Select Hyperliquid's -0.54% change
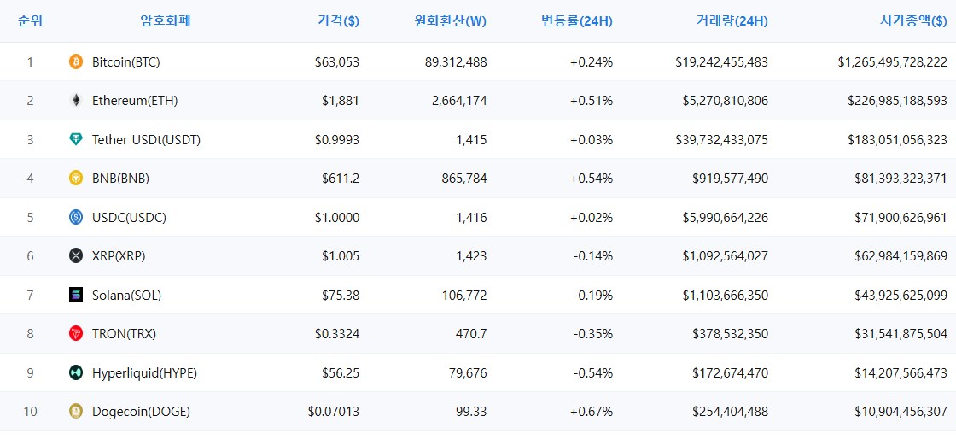This screenshot has width=956, height=439. [x=593, y=372]
